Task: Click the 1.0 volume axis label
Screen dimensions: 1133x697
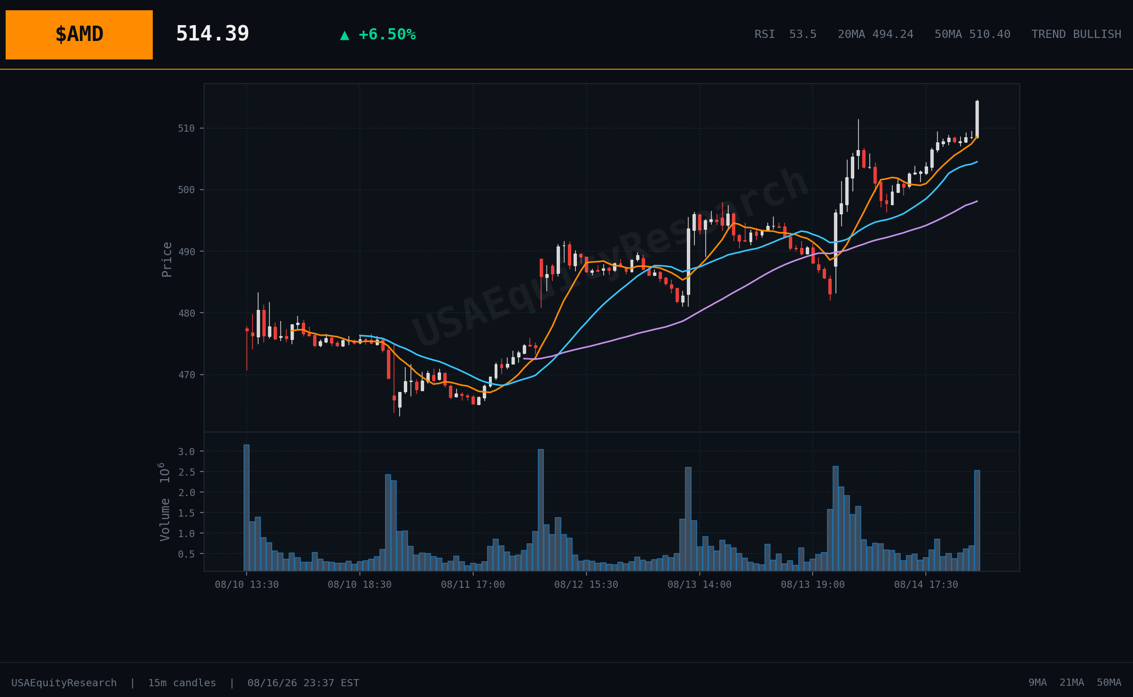Action: (187, 534)
